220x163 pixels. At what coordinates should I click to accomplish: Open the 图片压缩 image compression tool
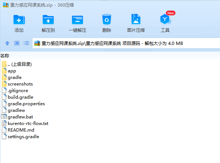136,19
